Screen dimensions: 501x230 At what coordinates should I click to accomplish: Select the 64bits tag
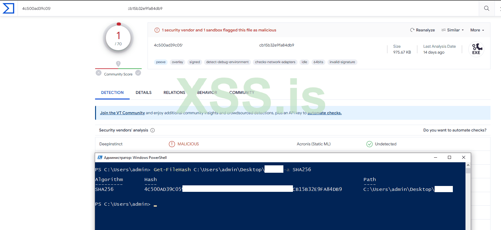click(318, 62)
